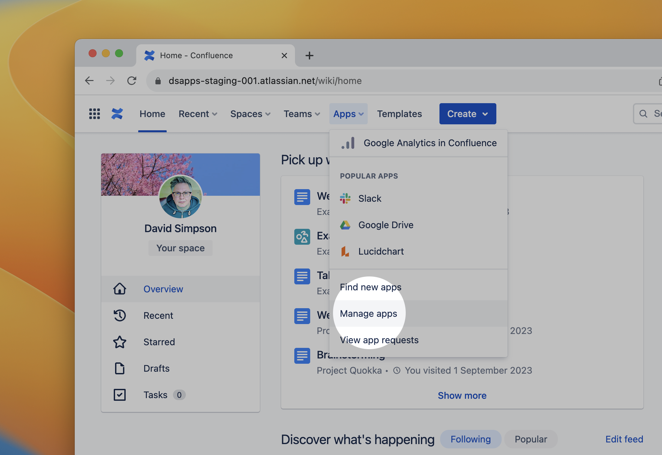
Task: Open Slack from popular apps
Action: (x=370, y=198)
